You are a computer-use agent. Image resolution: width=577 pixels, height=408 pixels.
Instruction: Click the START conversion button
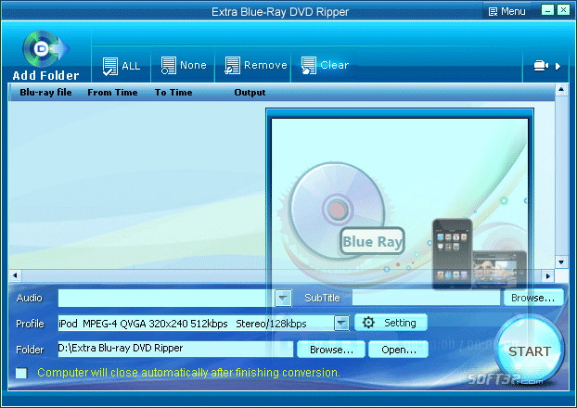(529, 351)
